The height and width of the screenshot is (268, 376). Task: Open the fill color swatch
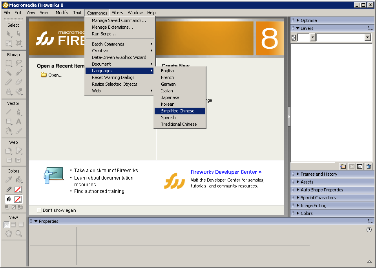18,199
